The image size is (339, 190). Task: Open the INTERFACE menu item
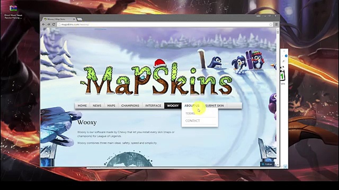pos(153,106)
